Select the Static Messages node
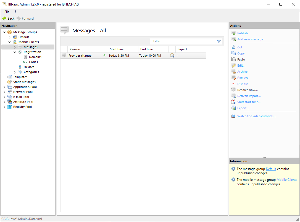Viewport: 300px width, 222px height. [24, 82]
